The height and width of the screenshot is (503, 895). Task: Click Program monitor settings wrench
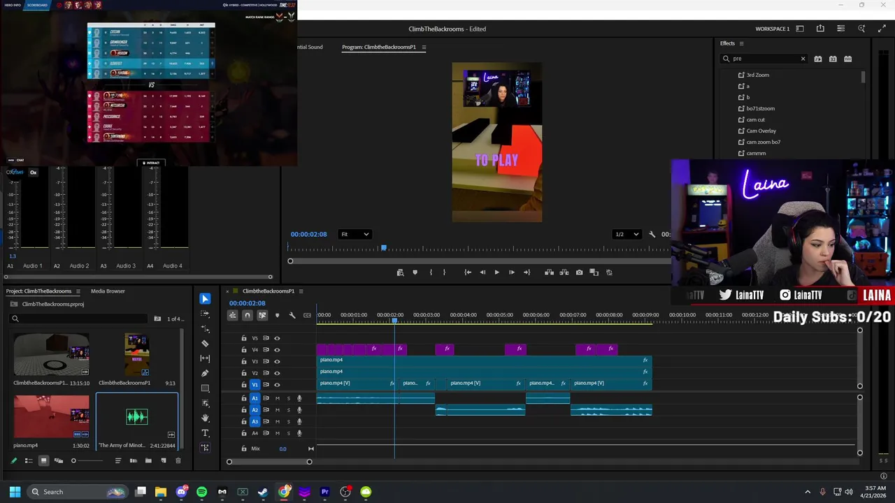click(652, 234)
